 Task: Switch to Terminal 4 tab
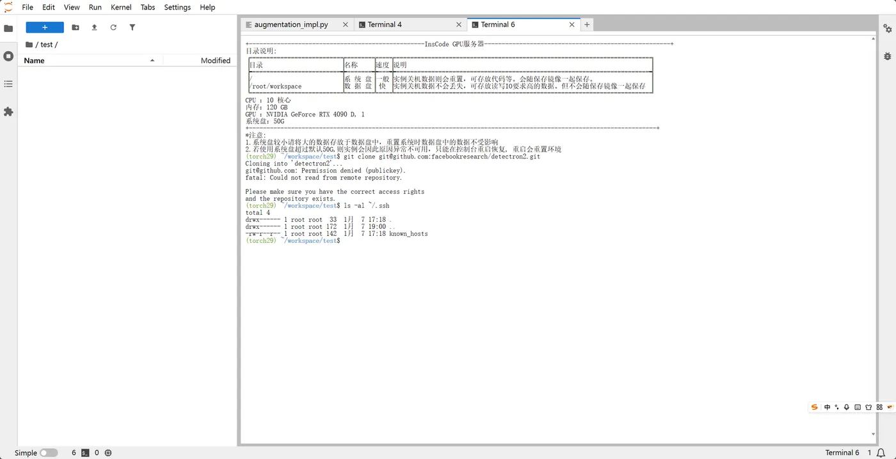(x=385, y=25)
